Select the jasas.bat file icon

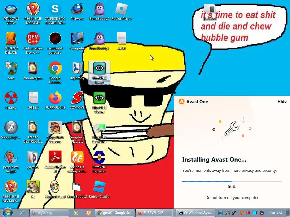[x=210, y=12]
